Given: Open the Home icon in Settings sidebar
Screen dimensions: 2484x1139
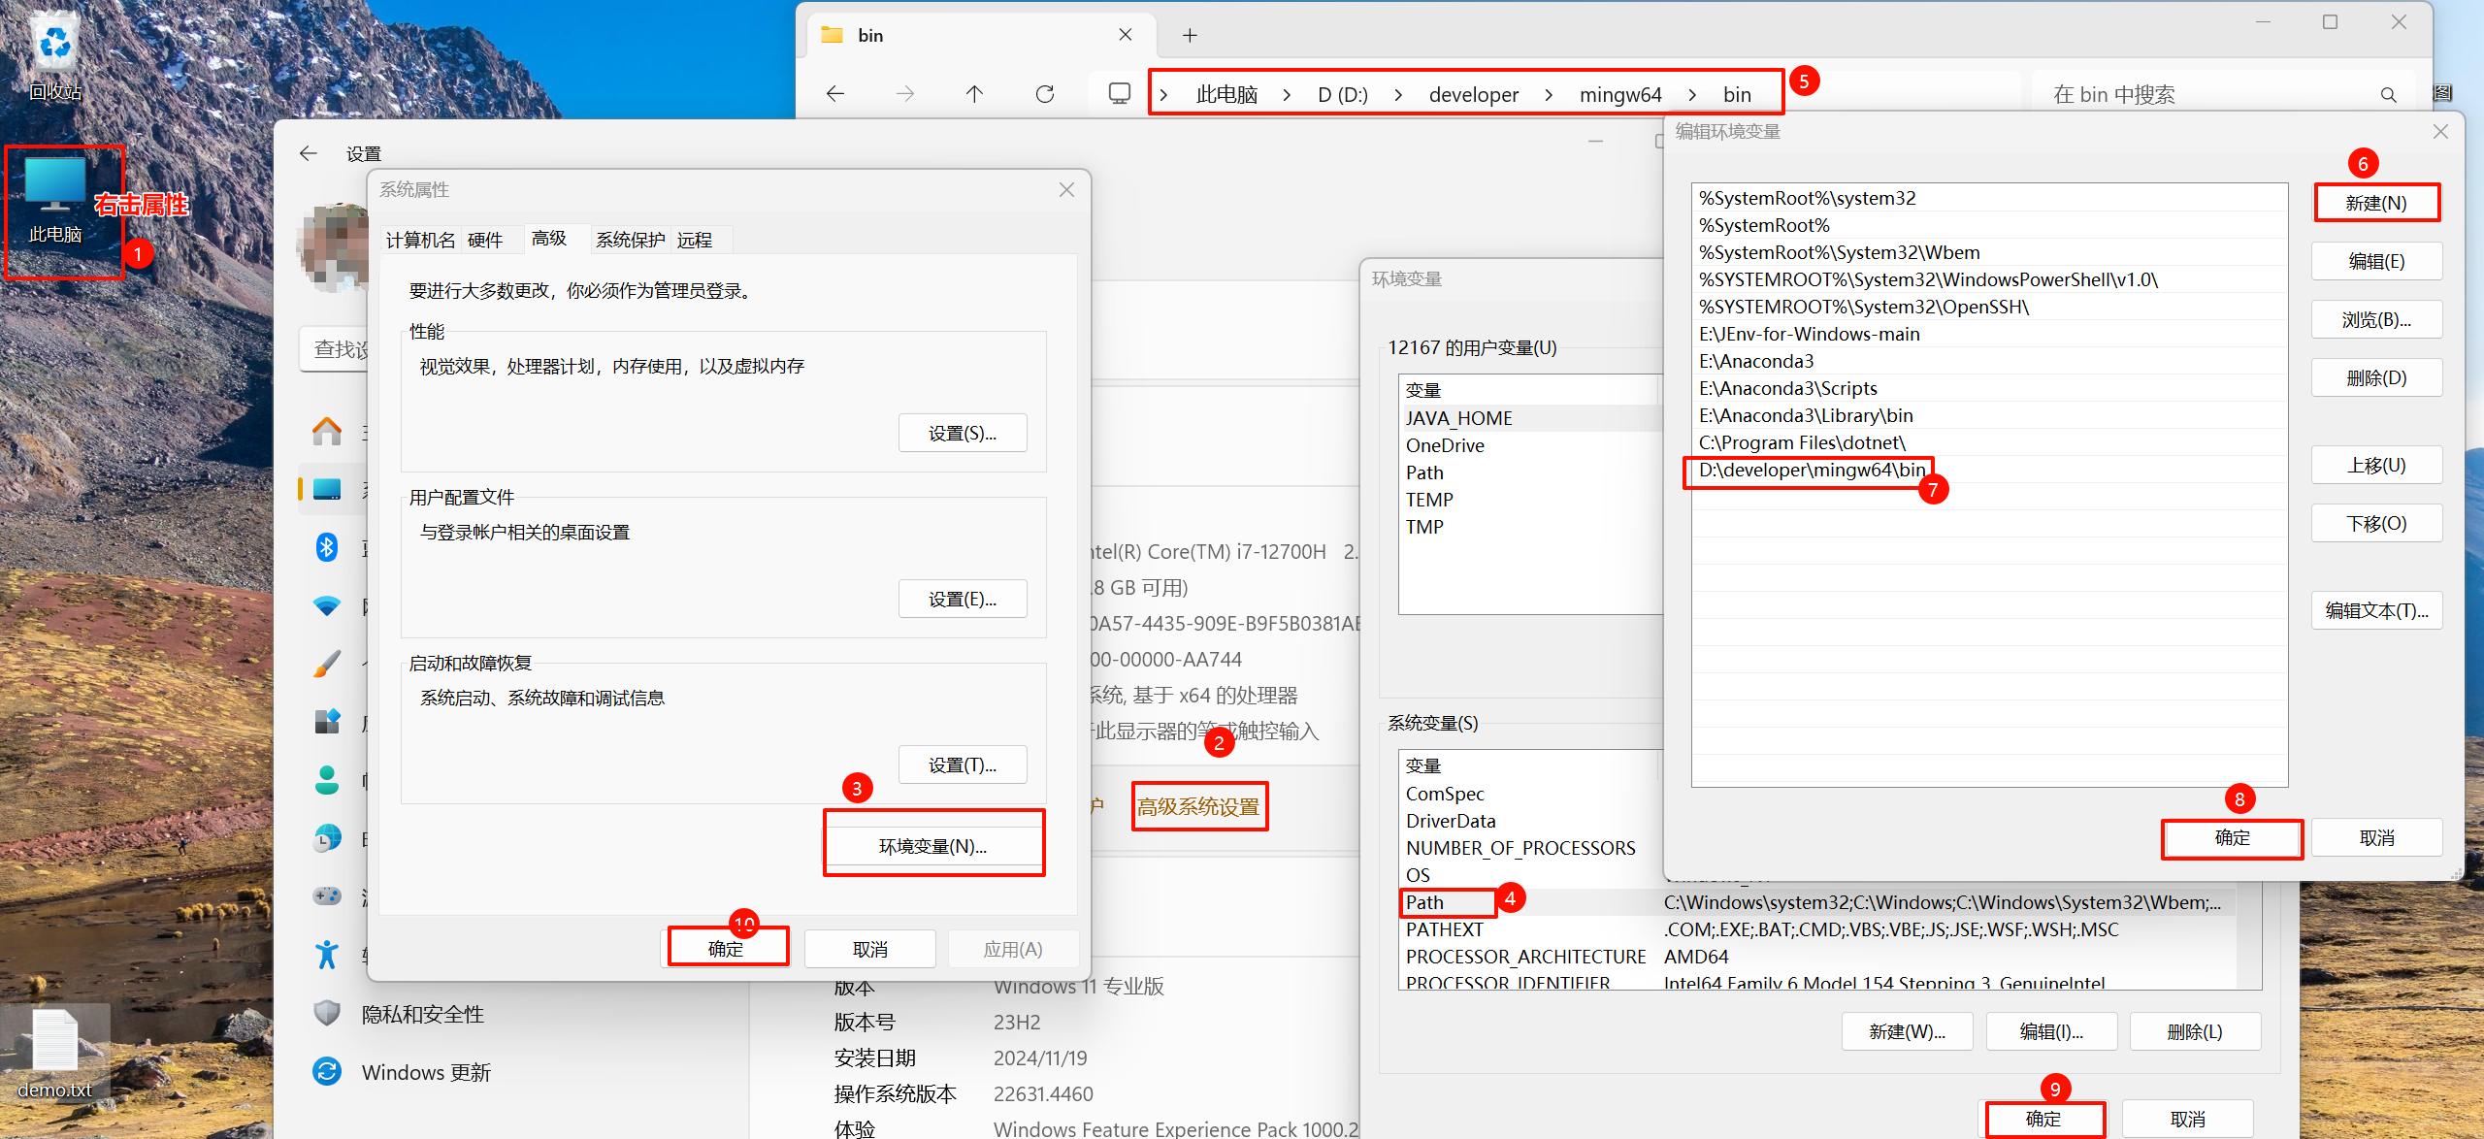Looking at the screenshot, I should (x=327, y=431).
